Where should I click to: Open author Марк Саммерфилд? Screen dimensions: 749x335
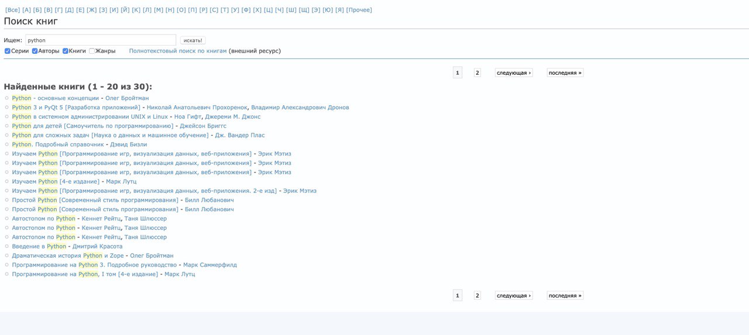pyautogui.click(x=210, y=265)
